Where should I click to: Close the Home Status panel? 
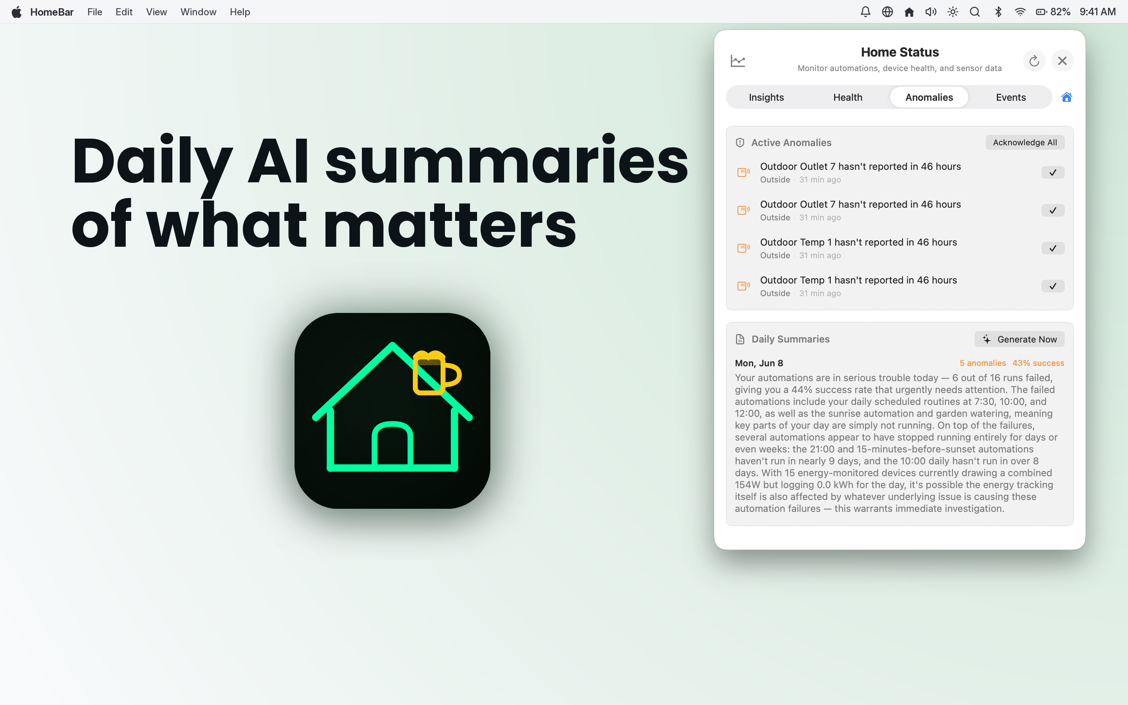[x=1062, y=61]
